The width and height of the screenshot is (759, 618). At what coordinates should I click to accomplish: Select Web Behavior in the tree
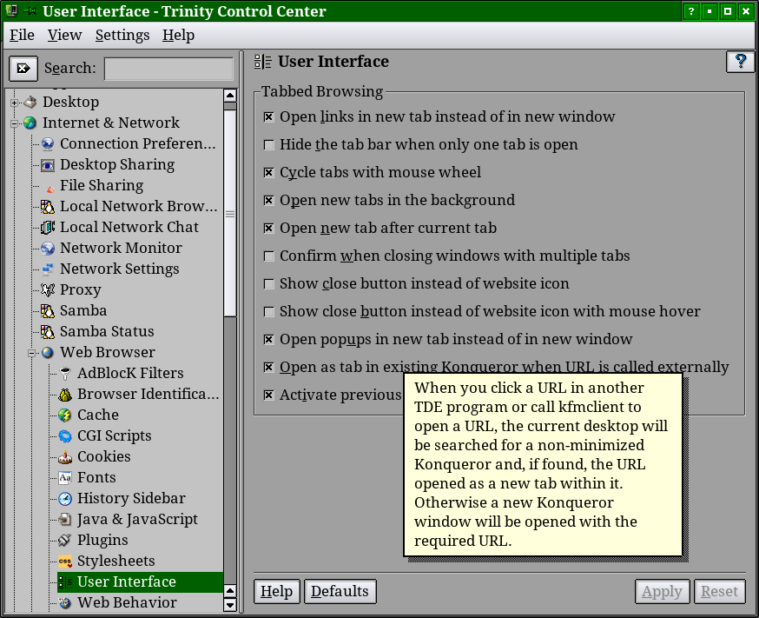point(127,602)
